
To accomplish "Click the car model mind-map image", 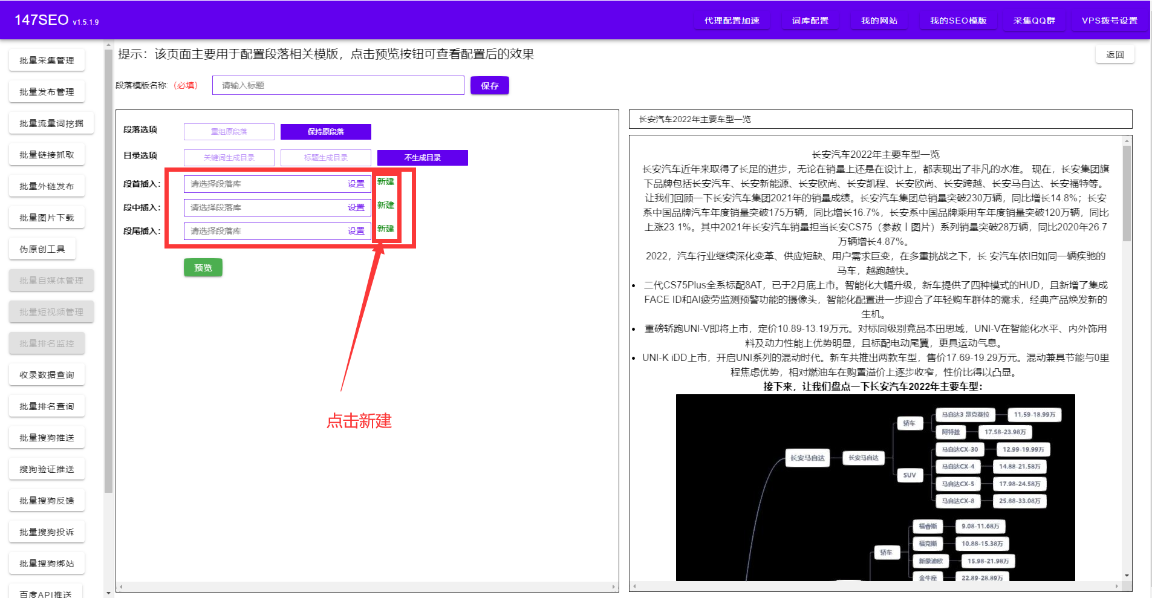I will click(875, 487).
